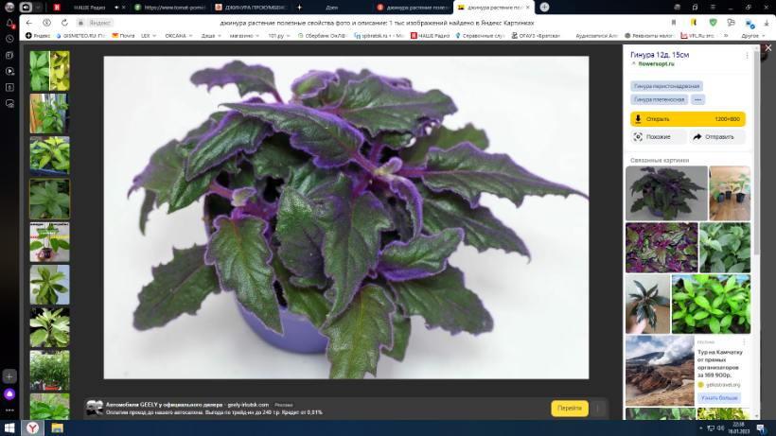Expand the Другое bookmarks folder
The image size is (776, 436).
(753, 36)
